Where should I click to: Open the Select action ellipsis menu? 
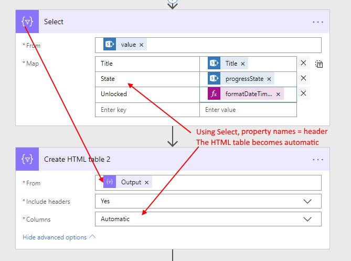(318, 22)
